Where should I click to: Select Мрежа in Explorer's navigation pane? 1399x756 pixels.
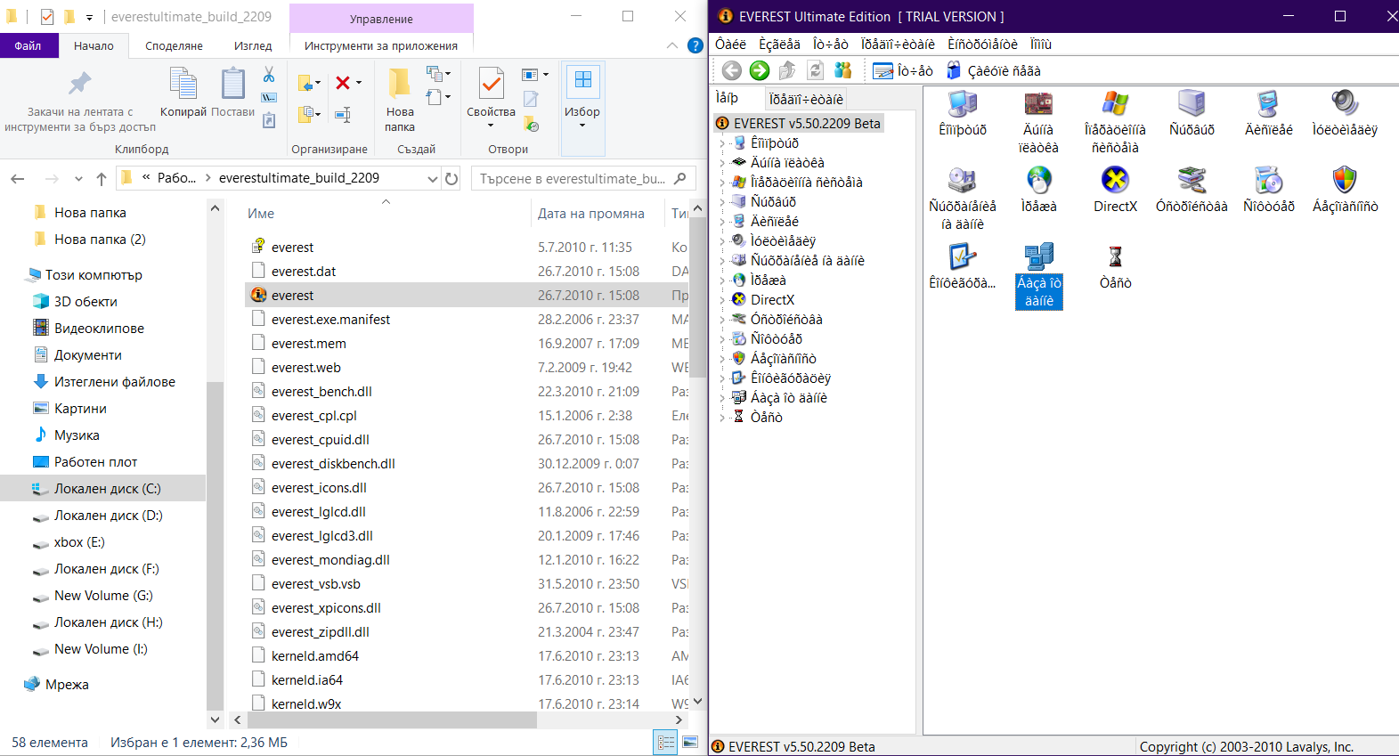(67, 685)
